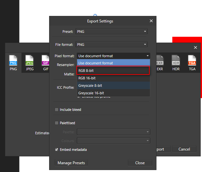The width and height of the screenshot is (202, 172).
Task: Choose Greyscale 16-bit pixel format
Action: [114, 93]
